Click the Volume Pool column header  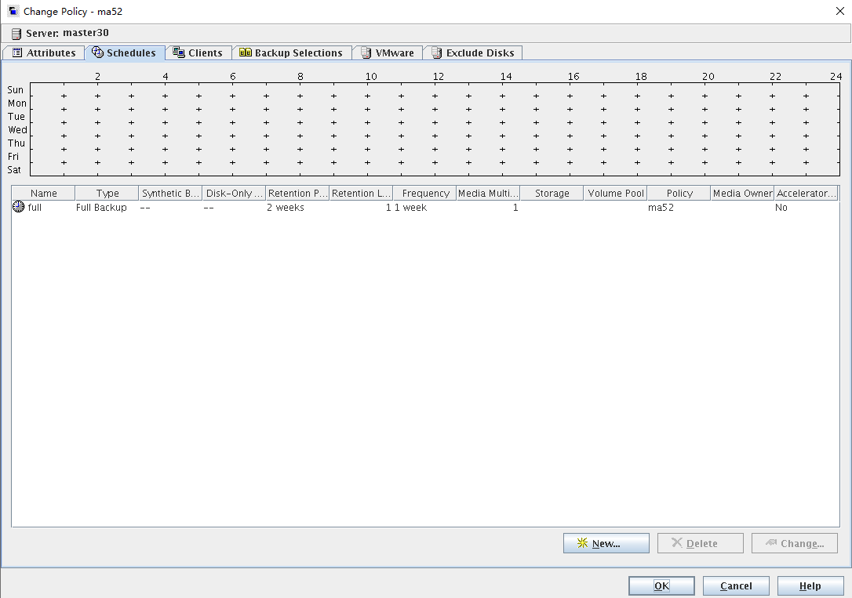(615, 194)
